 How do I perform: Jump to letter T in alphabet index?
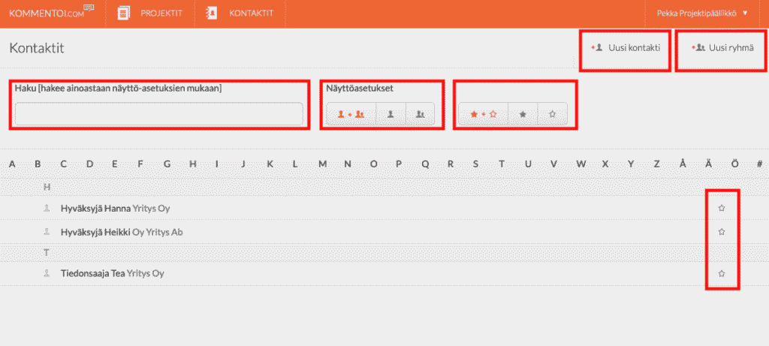(502, 164)
